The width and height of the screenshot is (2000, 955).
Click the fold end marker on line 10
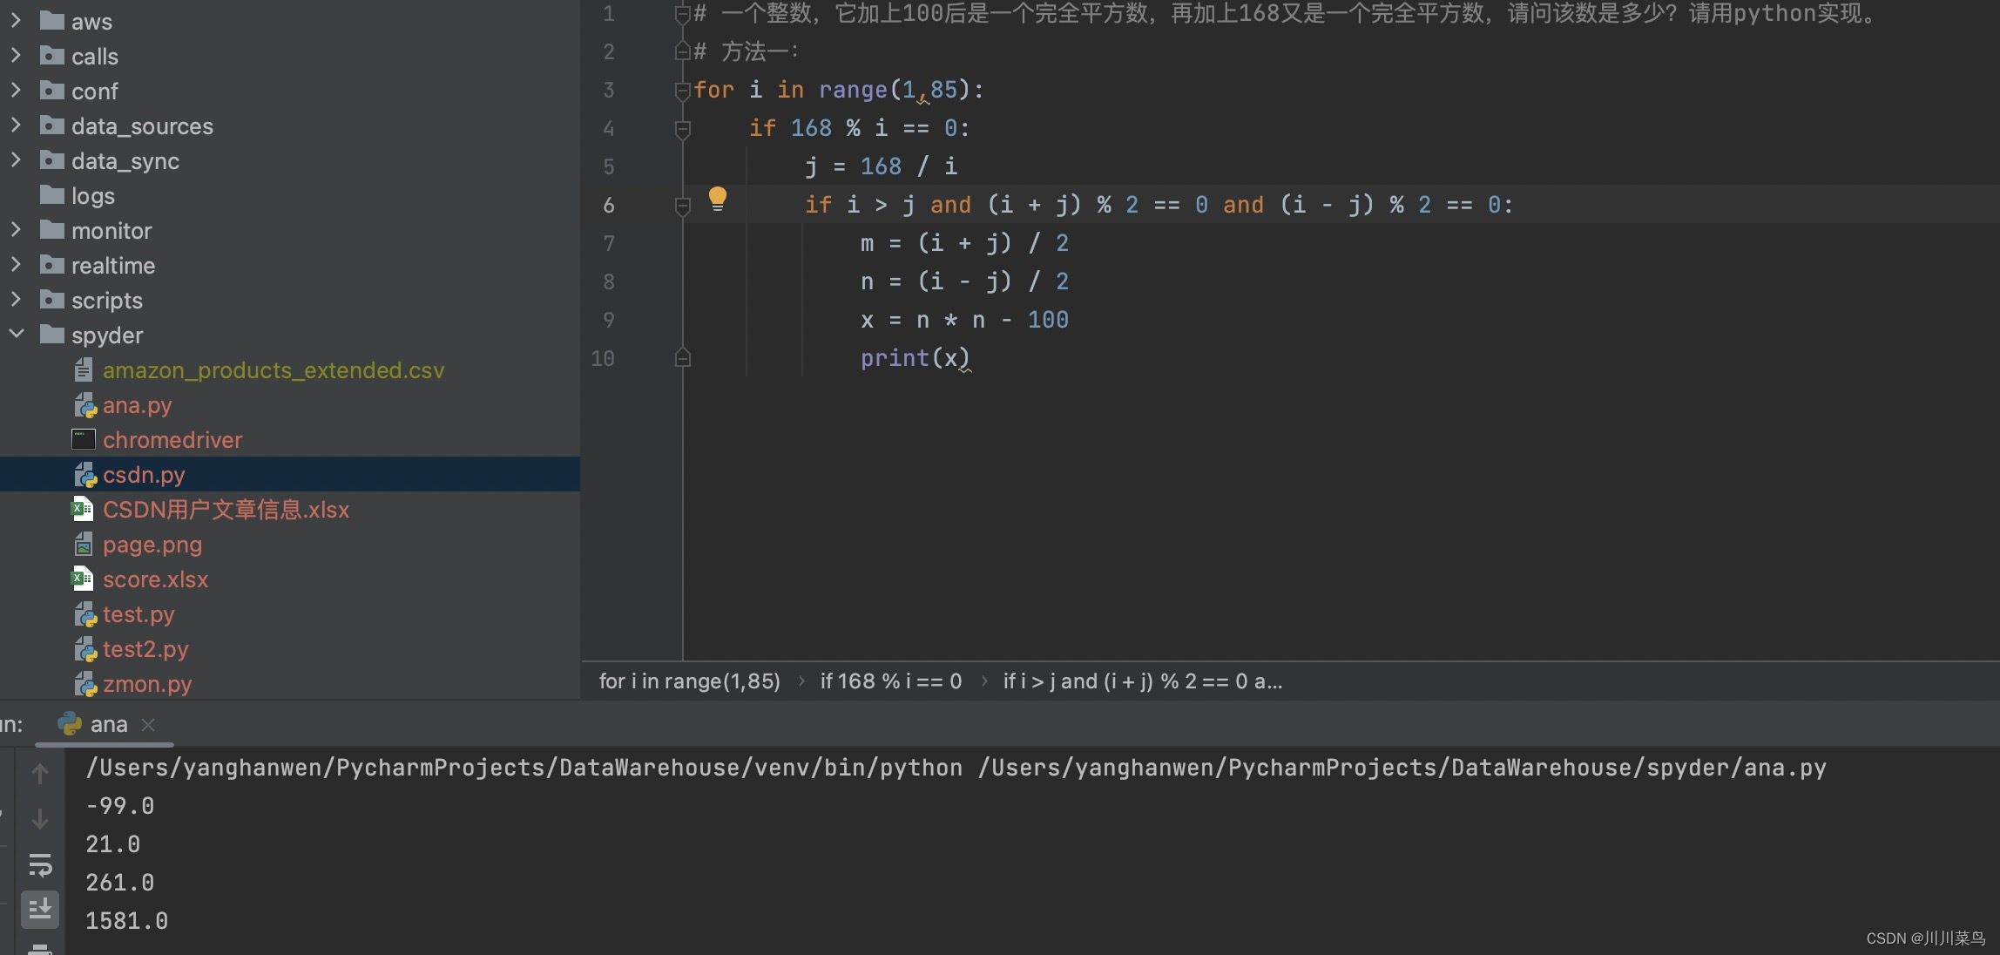click(683, 357)
